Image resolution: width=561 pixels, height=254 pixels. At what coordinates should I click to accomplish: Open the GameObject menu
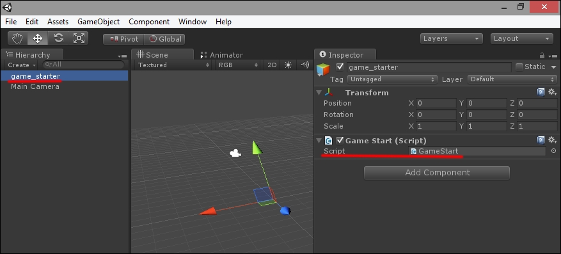[99, 22]
